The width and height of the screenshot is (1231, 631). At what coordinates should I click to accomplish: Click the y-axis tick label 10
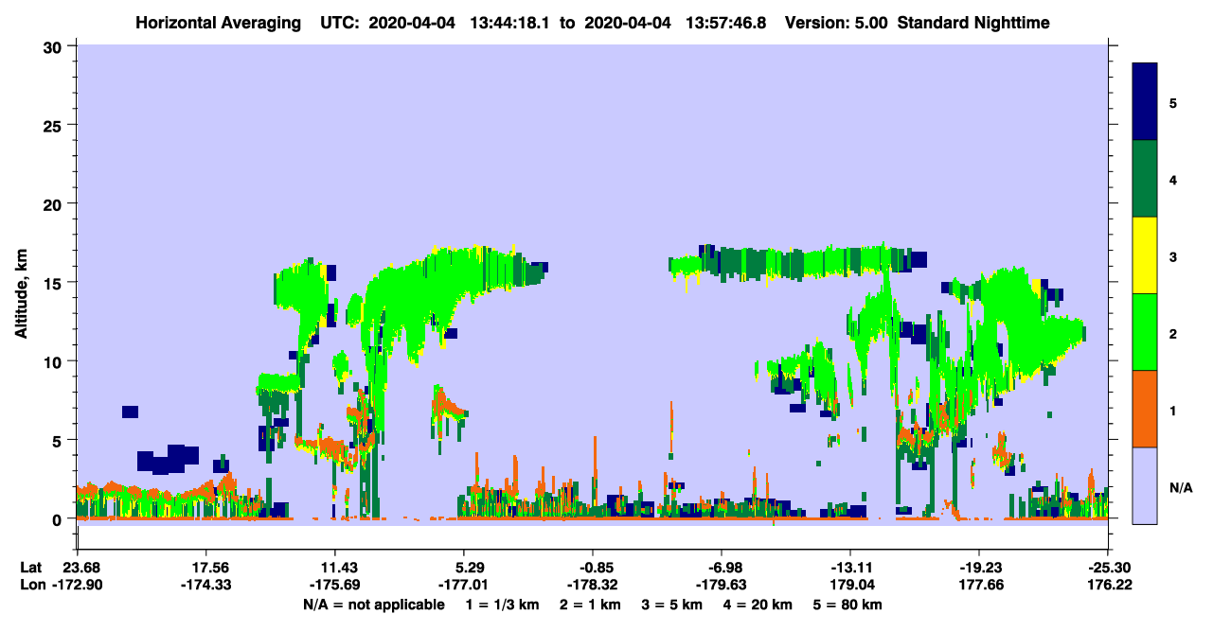click(x=54, y=361)
